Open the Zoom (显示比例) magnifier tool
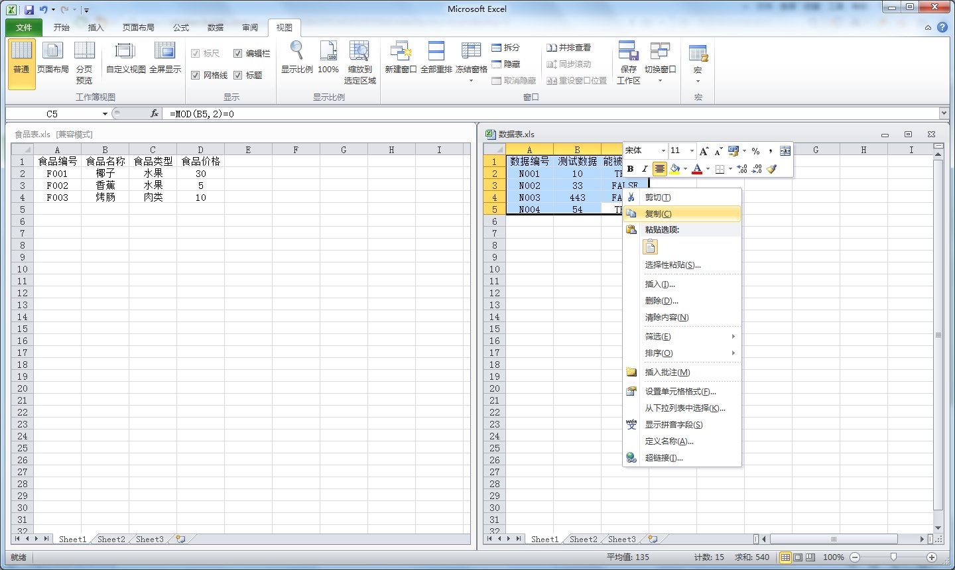The image size is (955, 570). click(296, 53)
